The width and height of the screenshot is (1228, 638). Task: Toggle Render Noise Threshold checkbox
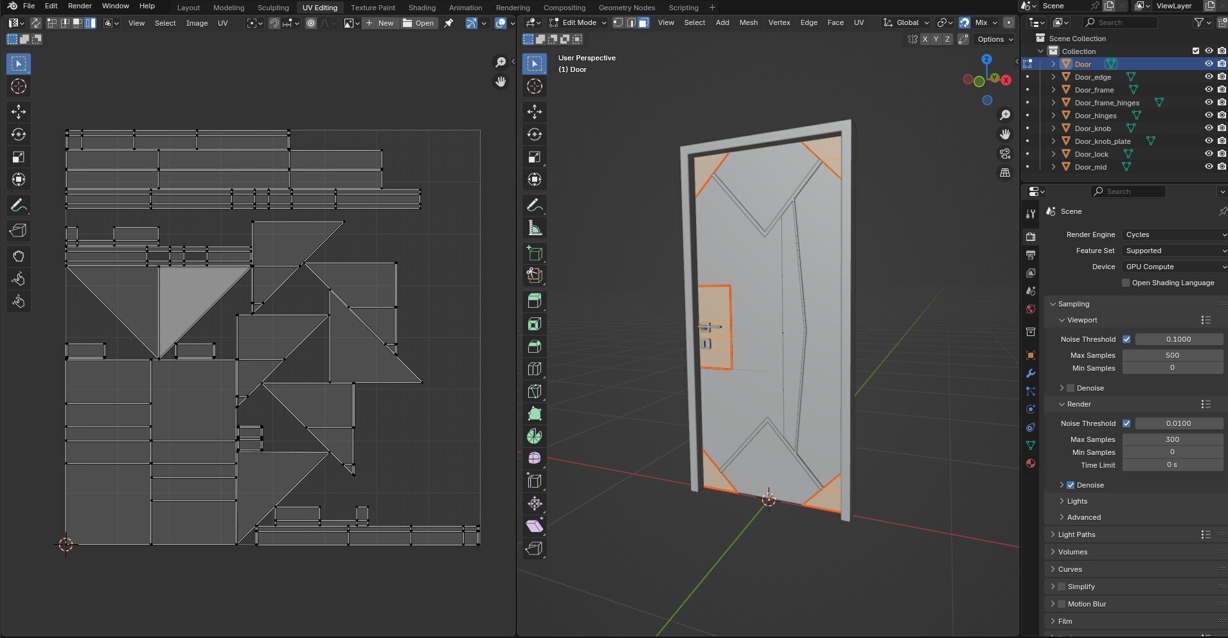(x=1126, y=423)
